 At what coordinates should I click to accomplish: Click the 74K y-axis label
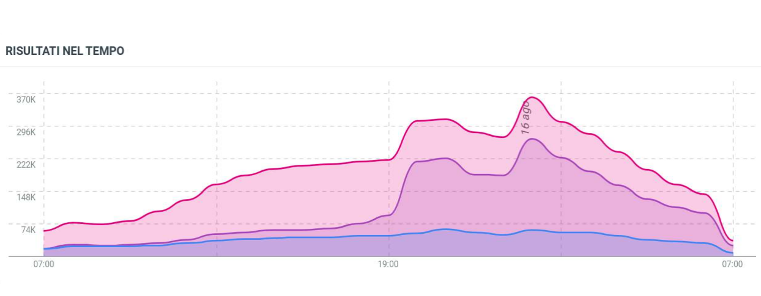click(28, 229)
